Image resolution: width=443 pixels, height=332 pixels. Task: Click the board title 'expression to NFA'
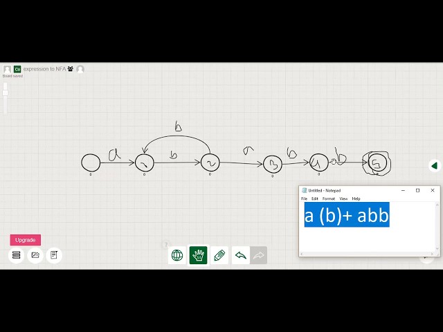[44, 69]
